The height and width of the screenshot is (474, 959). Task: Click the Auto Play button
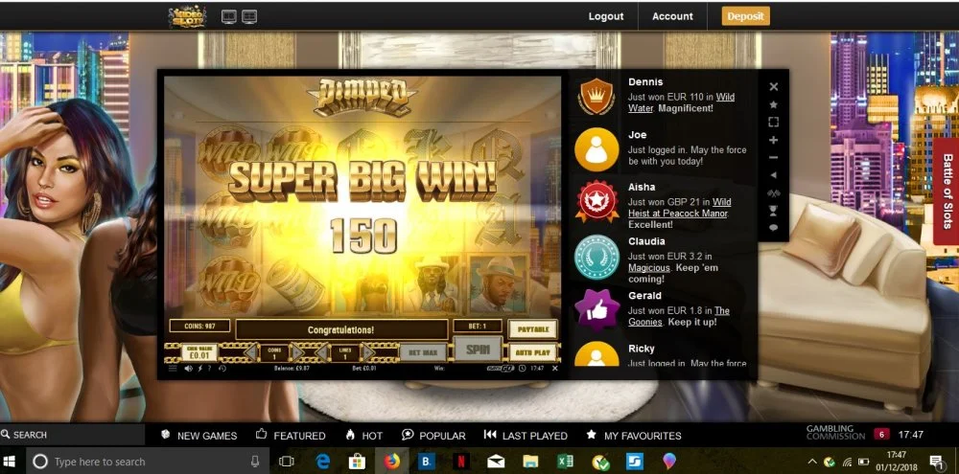[532, 352]
